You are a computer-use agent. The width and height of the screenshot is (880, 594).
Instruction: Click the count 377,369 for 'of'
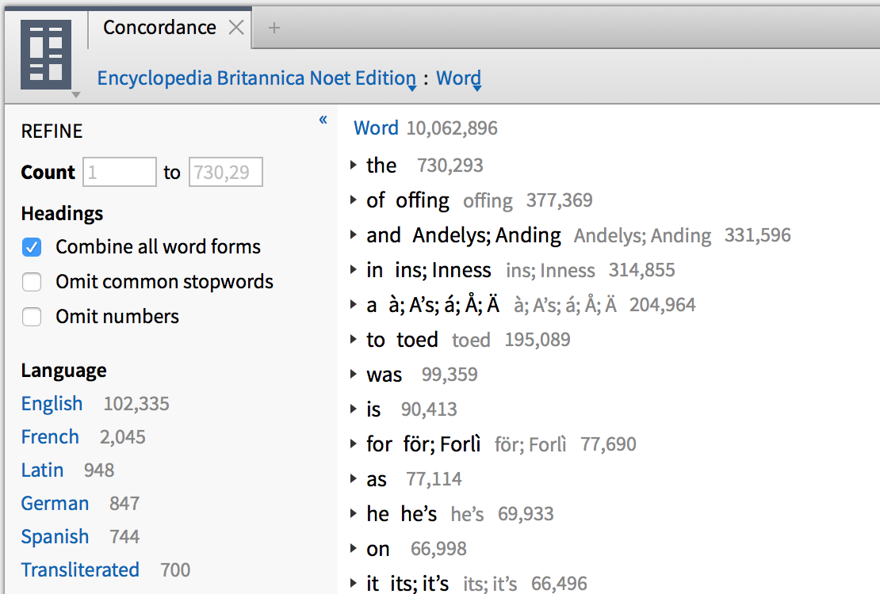point(559,200)
